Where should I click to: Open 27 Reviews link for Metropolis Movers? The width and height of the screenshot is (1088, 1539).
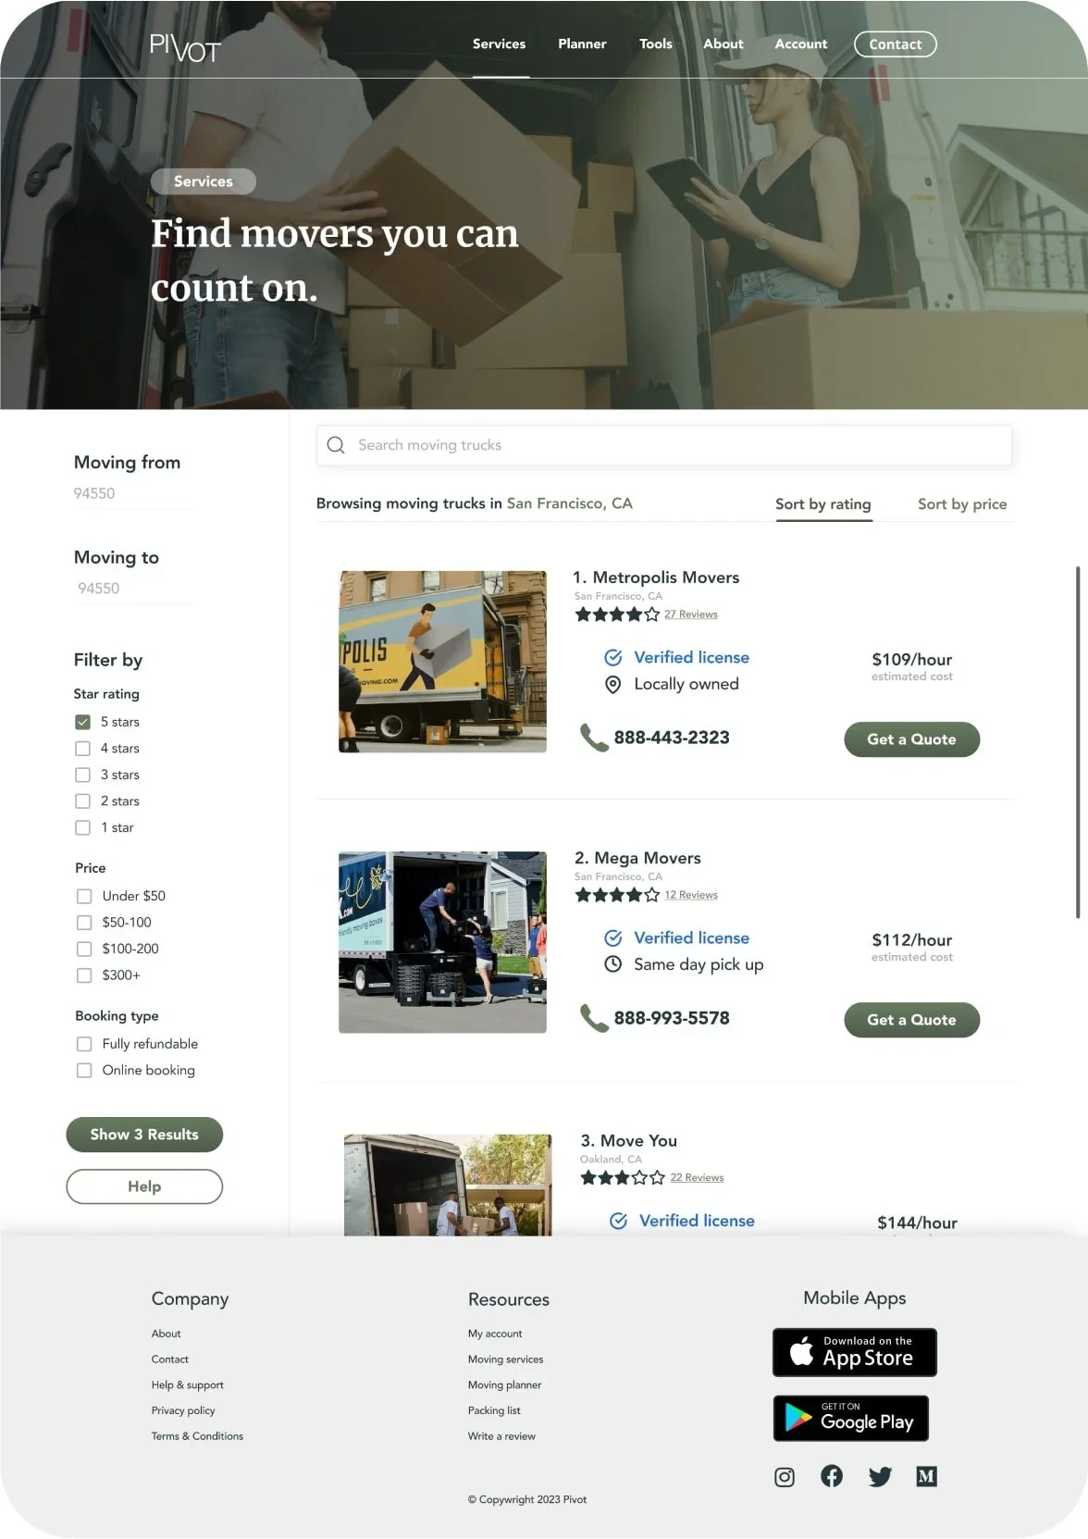click(x=690, y=614)
